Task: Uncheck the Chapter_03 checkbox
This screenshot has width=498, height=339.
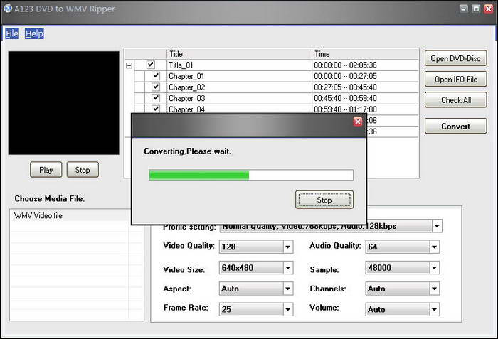Action: point(155,98)
